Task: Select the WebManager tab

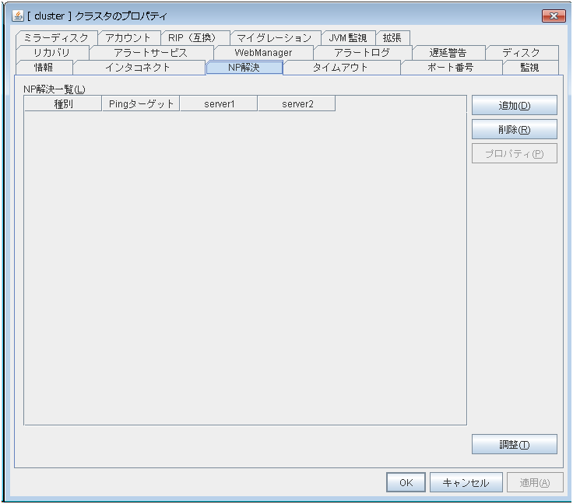Action: pyautogui.click(x=263, y=53)
